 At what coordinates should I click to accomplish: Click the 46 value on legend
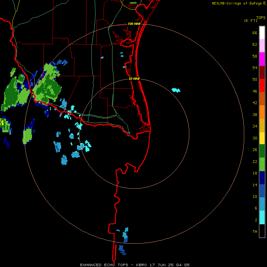[255, 91]
